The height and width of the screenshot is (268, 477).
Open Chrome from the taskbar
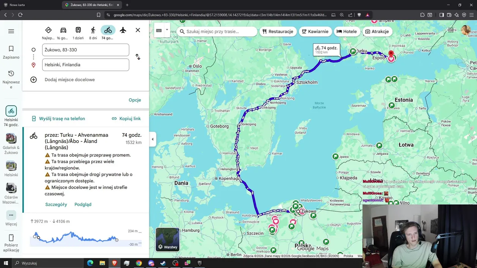(139, 263)
